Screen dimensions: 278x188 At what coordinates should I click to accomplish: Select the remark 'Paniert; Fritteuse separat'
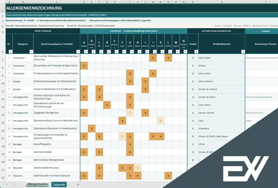pyautogui.click(x=259, y=97)
